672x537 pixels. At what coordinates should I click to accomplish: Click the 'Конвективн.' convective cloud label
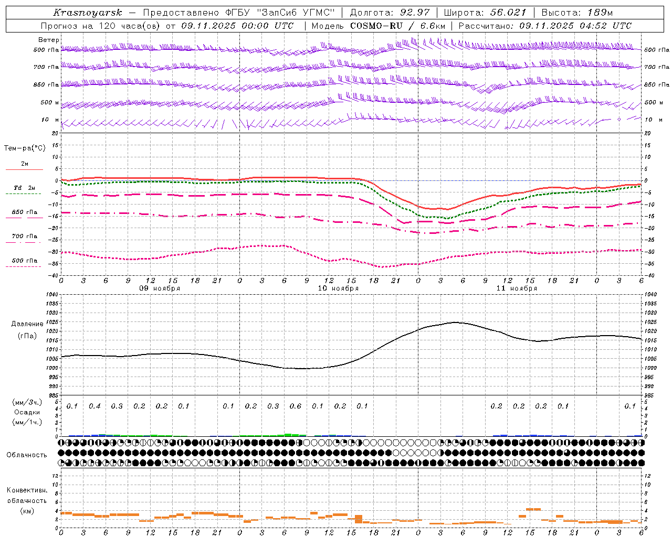(27, 490)
